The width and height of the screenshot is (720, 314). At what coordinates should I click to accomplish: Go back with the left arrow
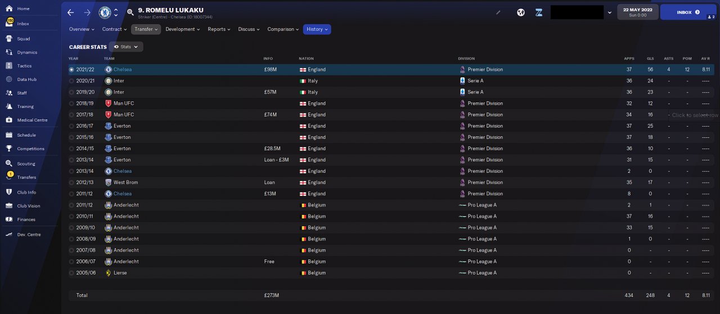point(70,12)
